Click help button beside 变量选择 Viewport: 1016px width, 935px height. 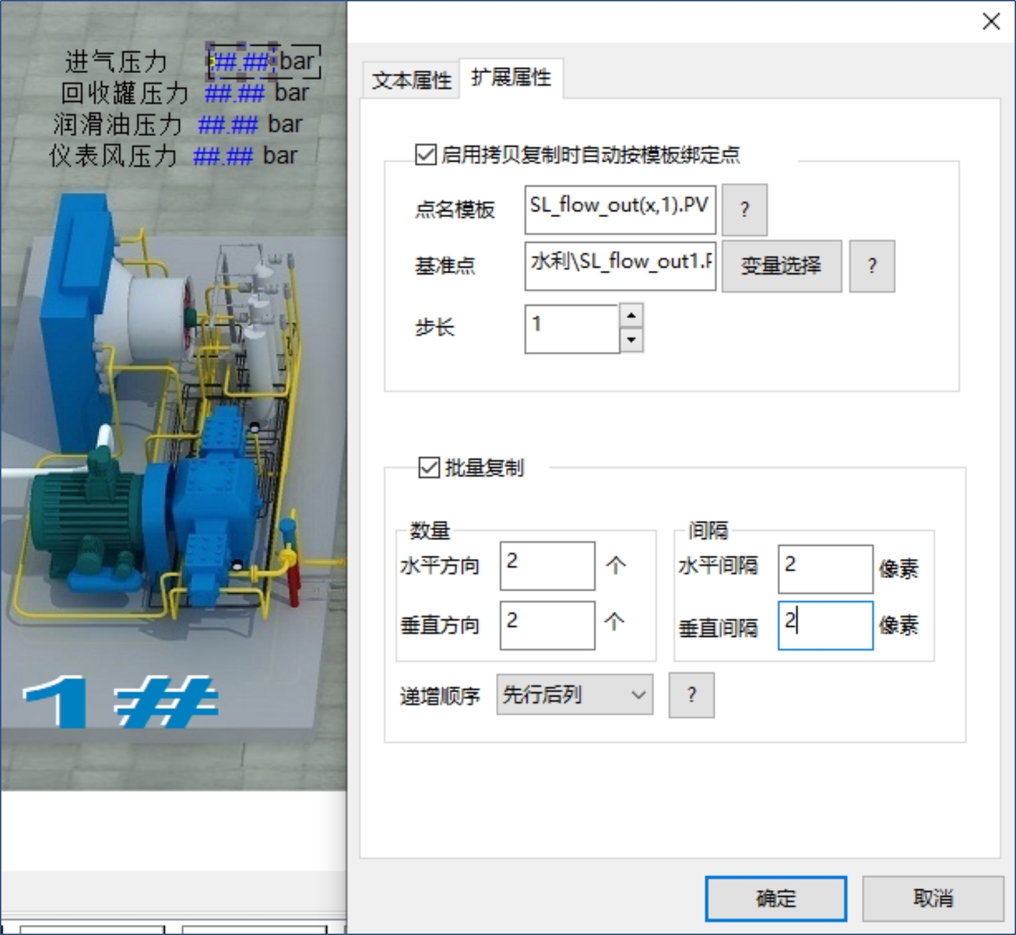click(871, 266)
